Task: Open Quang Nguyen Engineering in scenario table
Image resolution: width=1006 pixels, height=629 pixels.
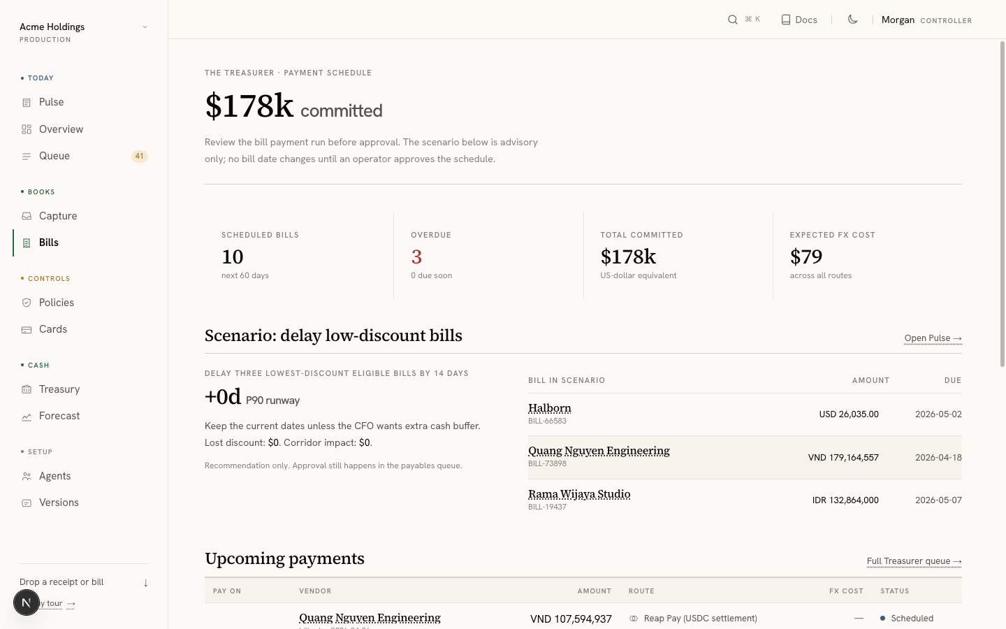Action: [599, 451]
